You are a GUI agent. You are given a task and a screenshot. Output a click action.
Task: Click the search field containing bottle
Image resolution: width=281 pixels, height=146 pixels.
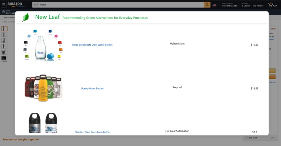[x=122, y=5]
